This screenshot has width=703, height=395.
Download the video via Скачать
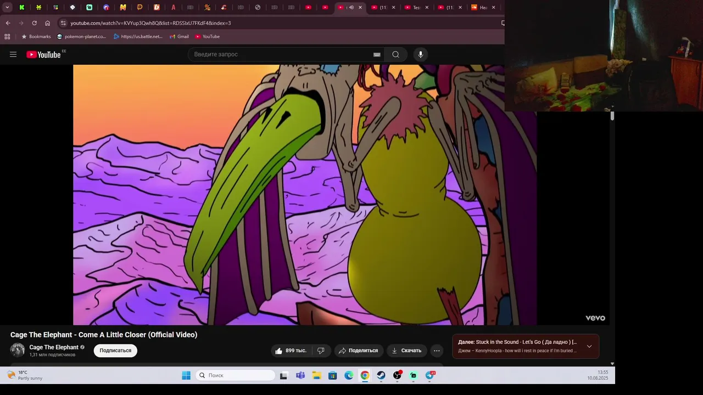[x=407, y=351]
